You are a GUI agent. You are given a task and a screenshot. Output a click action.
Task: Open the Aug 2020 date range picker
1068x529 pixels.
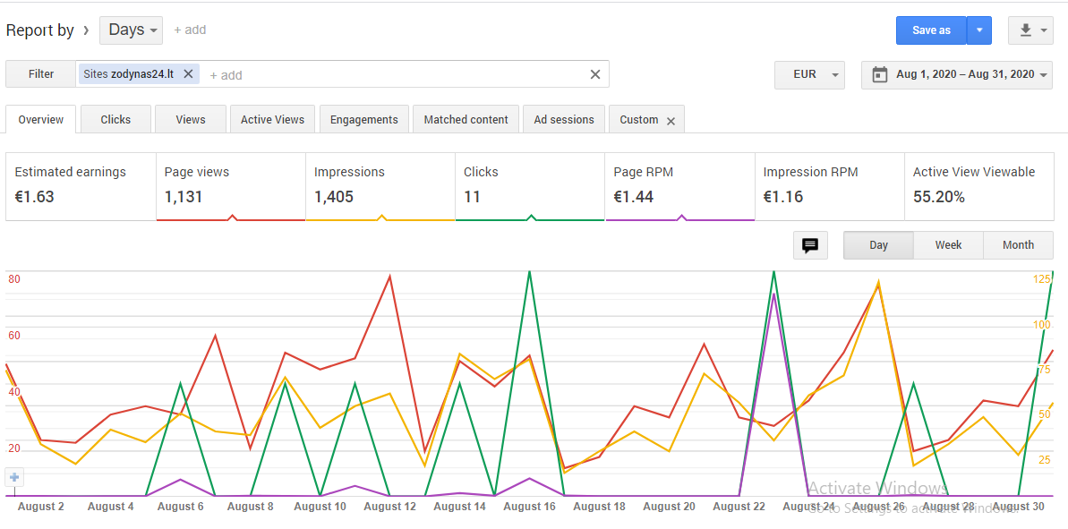click(957, 75)
